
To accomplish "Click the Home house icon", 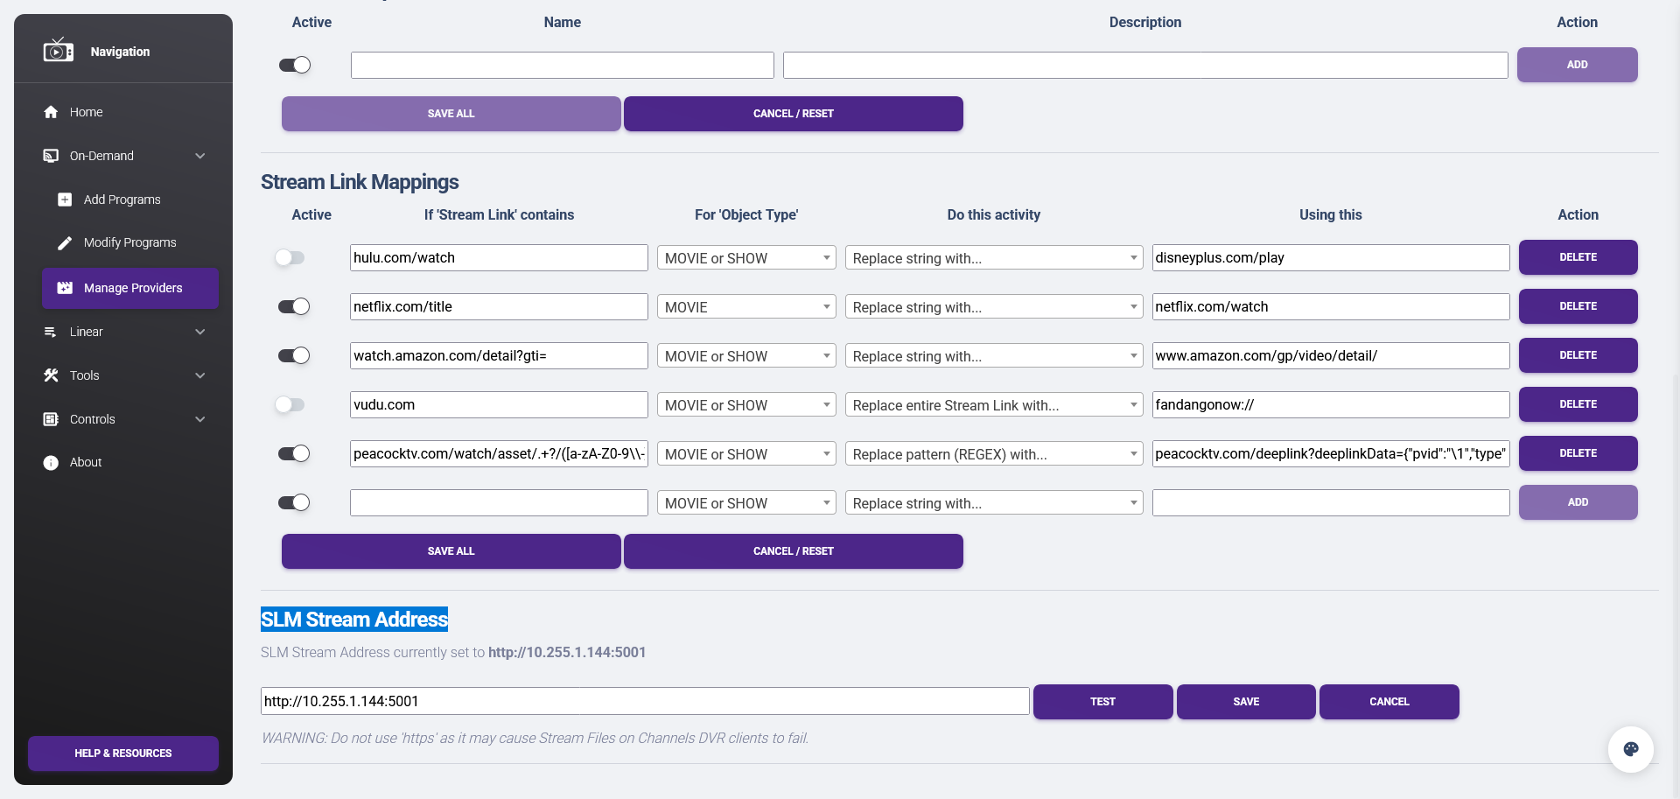I will pyautogui.click(x=51, y=112).
